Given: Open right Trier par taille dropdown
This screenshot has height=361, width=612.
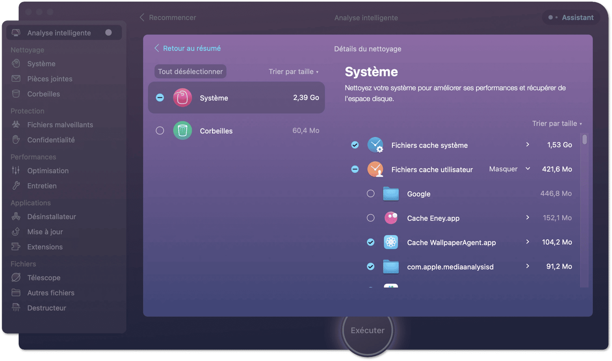Looking at the screenshot, I should [557, 123].
